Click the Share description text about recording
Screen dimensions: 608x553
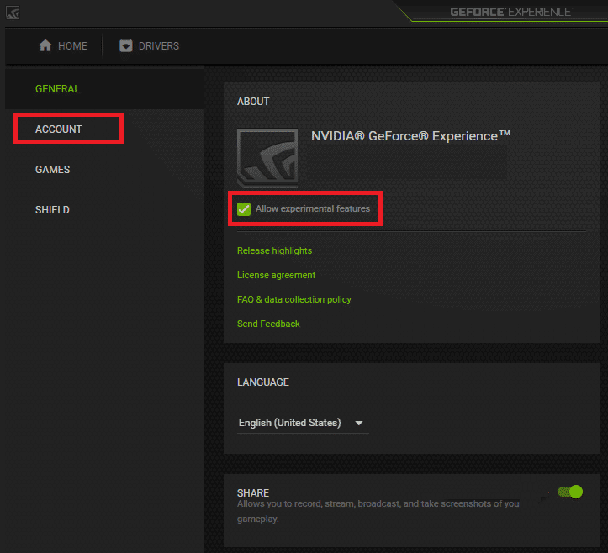378,511
